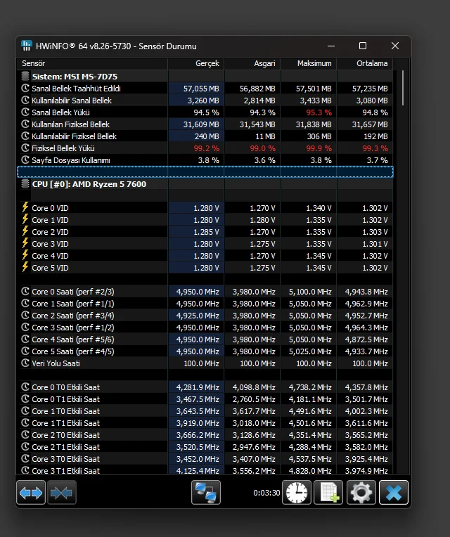Screen dimensions: 450x537
Task: Select Core 1 T1 Etkili Saat label
Action: pyautogui.click(x=66, y=423)
